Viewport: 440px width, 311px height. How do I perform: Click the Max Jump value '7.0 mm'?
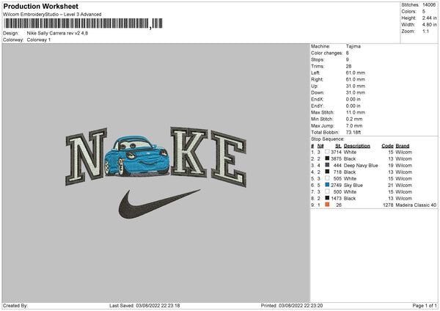coord(354,125)
